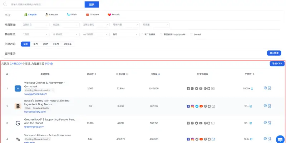Expand the Ins 粉丝数 dropdown
This screenshot has width=286, height=143.
(x=95, y=34)
